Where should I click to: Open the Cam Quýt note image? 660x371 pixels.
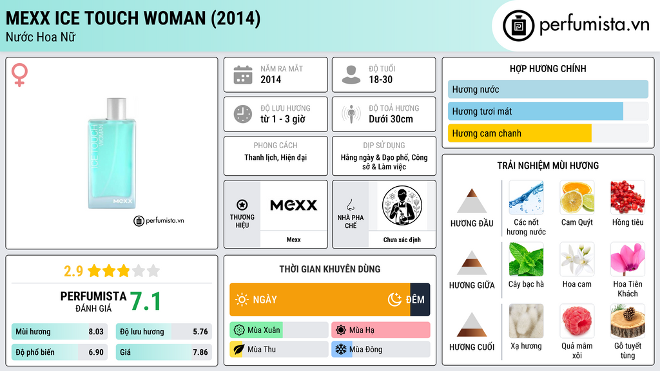pyautogui.click(x=577, y=197)
